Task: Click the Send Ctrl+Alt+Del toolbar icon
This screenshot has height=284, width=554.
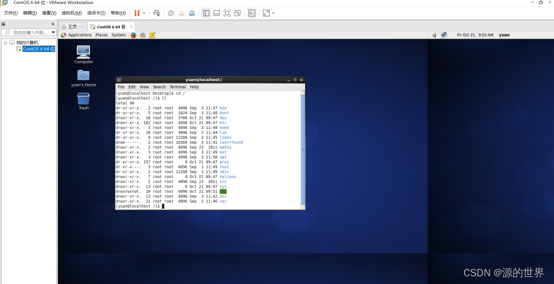Action: click(157, 13)
